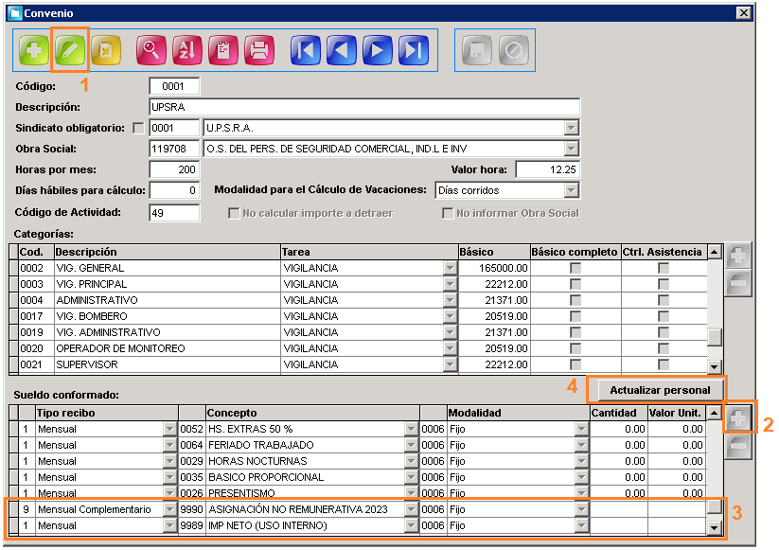The height and width of the screenshot is (550, 779).
Task: Toggle Ctrl. Asistencia for VIG. GENERAL
Action: (664, 268)
